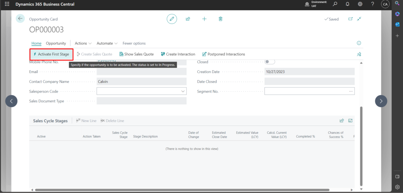403x193 pixels.
Task: Open Postponed Interactions
Action: [x=224, y=54]
